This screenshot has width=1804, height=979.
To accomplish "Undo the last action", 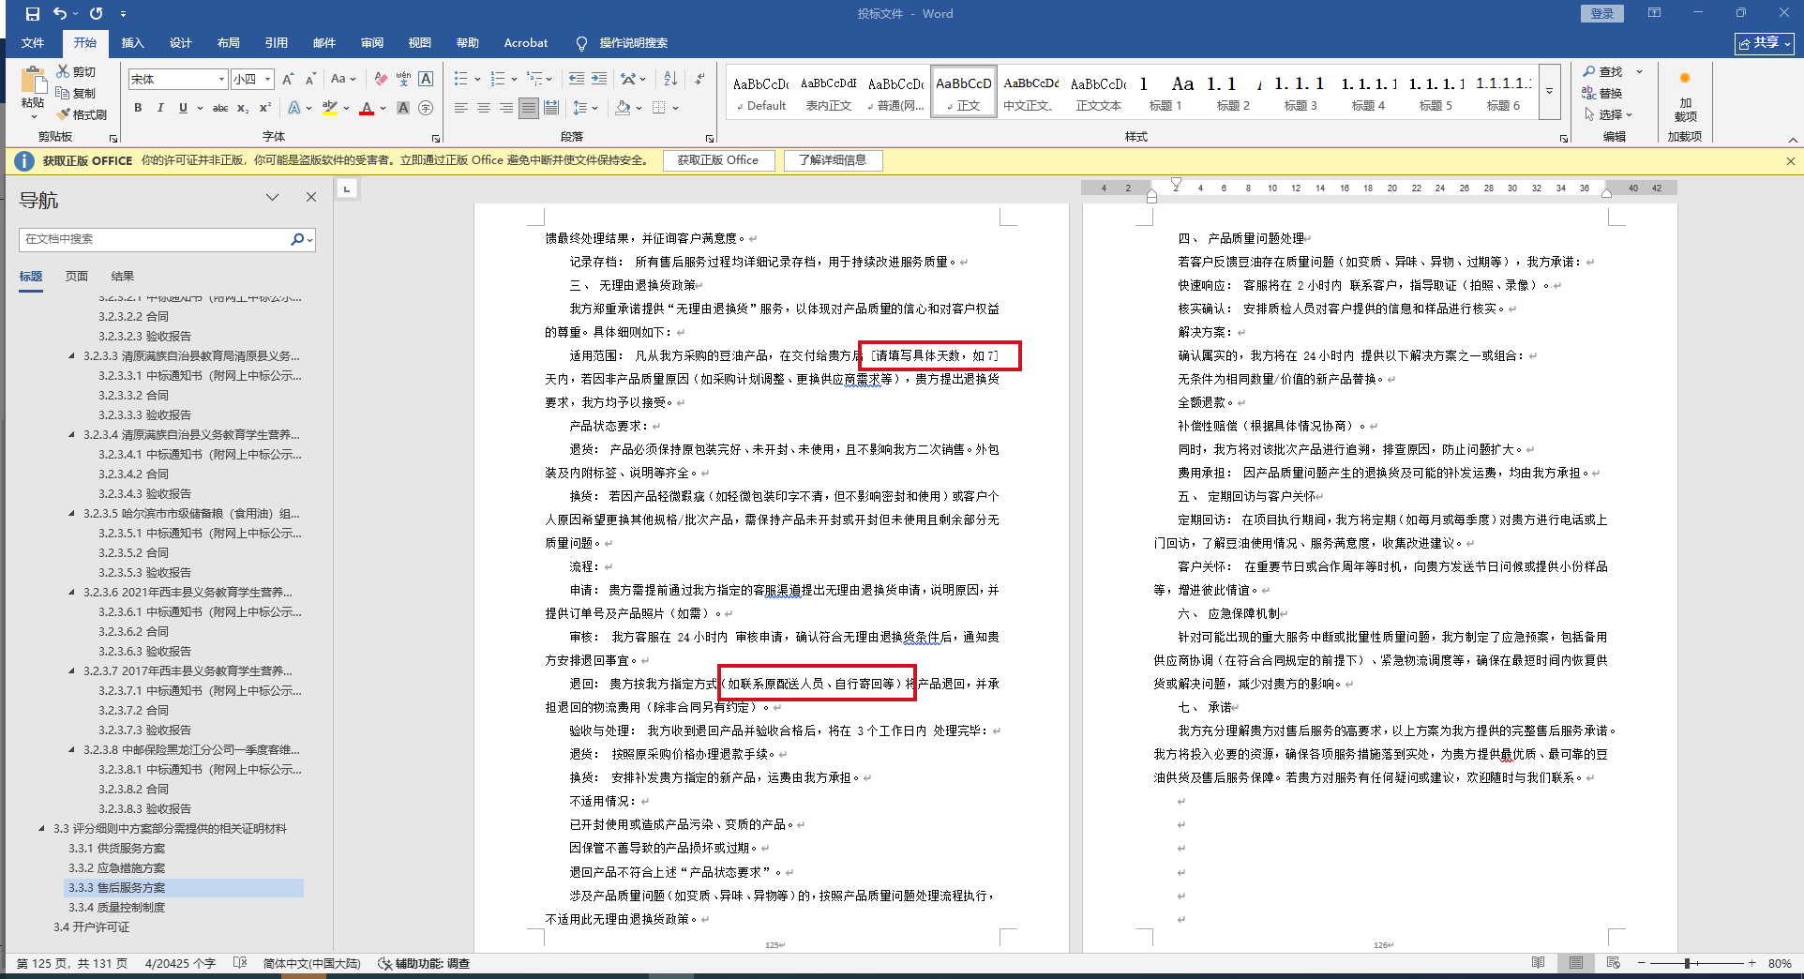I will 60,14.
